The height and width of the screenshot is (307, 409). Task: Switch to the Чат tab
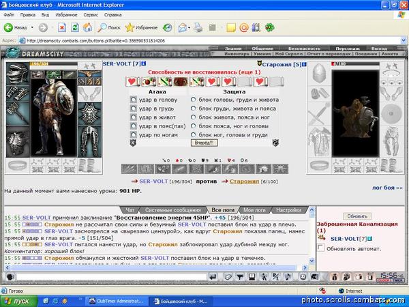click(130, 210)
